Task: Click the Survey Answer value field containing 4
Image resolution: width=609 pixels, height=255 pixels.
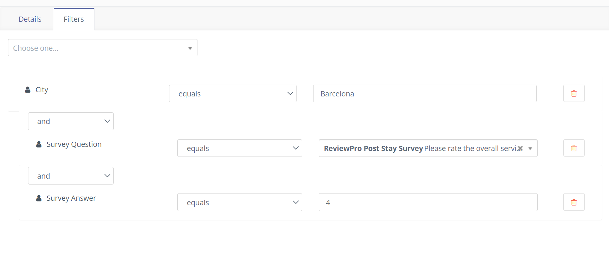Action: [428, 202]
